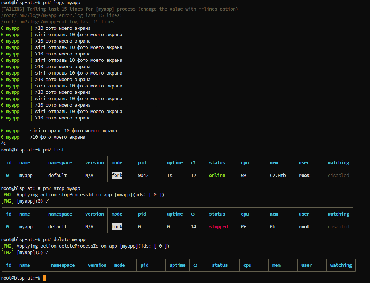The height and width of the screenshot is (283, 370).
Task: Click the [TAILING] label in the log output
Action: [13, 9]
